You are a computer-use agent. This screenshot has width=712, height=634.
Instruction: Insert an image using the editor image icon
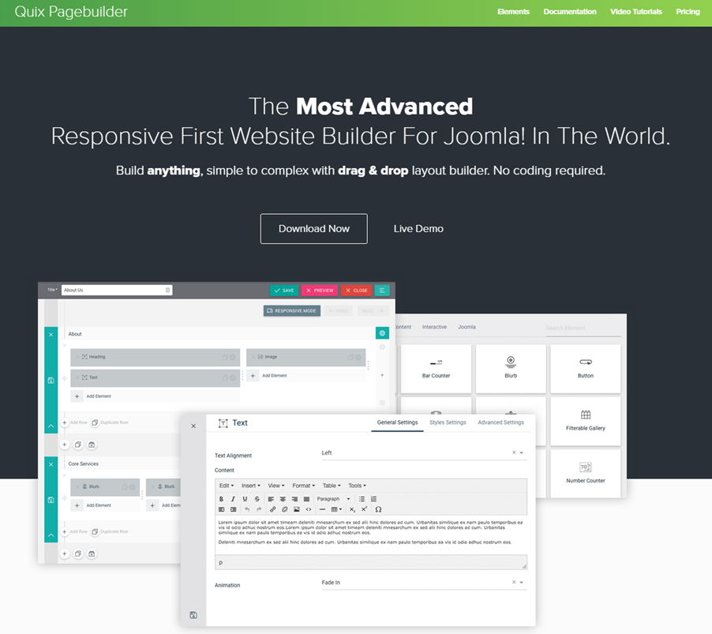click(297, 509)
